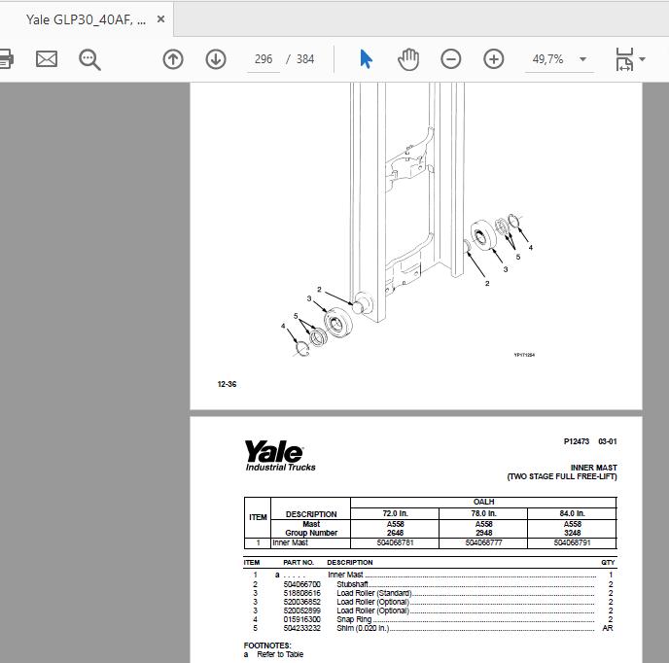
Task: Click the email envelope icon
Action: pyautogui.click(x=47, y=59)
